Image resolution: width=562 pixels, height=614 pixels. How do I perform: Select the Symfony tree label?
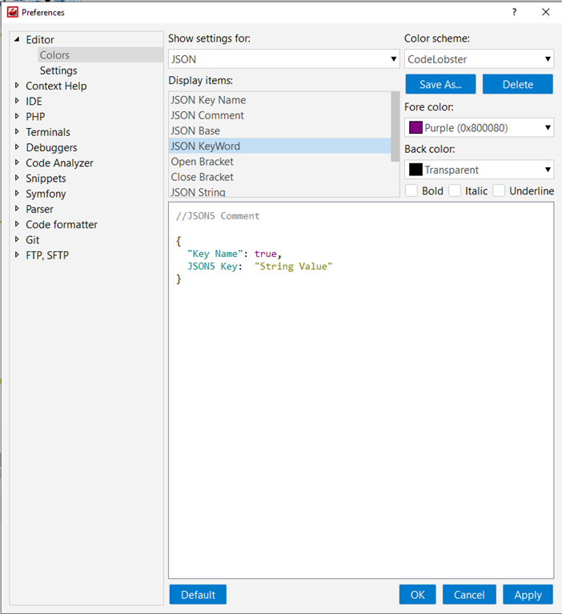click(x=46, y=194)
